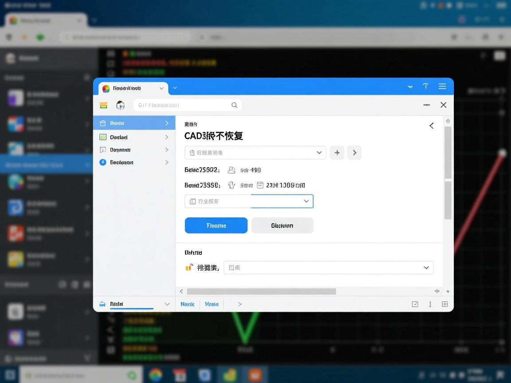
Task: Click the yellow card icon in the toolbar
Action: pos(104,105)
